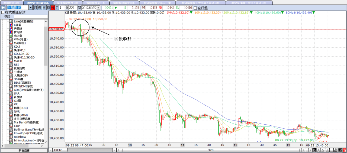Click the 300 bar count input field
Viewport: 347px width, 153px height.
pyautogui.click(x=73, y=8)
